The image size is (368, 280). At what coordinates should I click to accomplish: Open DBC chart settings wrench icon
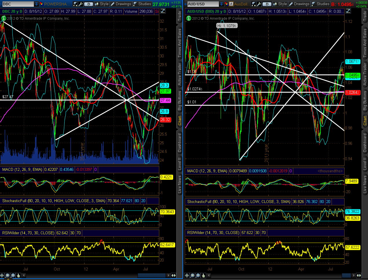click(x=80, y=4)
